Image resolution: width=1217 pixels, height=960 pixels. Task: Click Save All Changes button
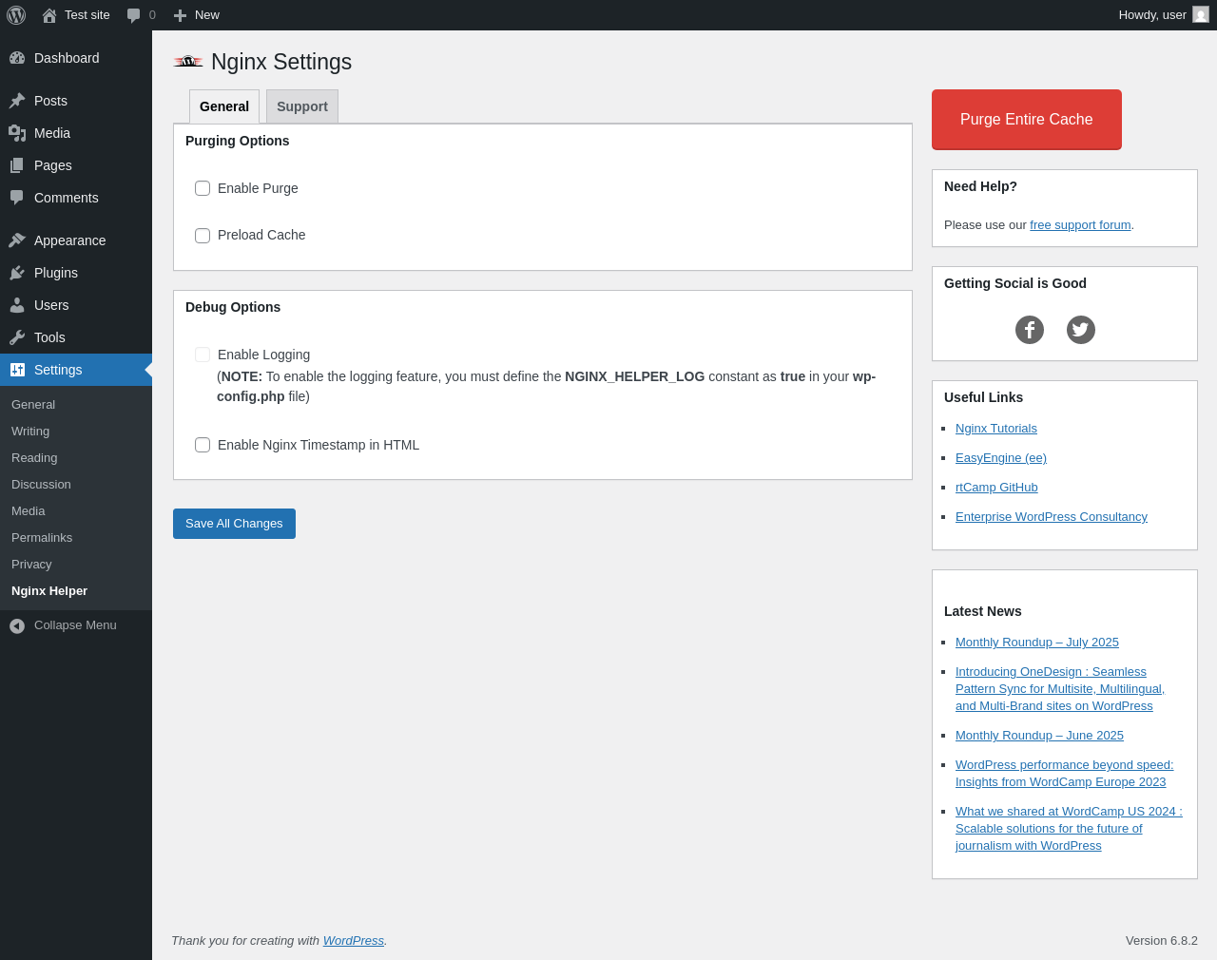click(x=234, y=524)
